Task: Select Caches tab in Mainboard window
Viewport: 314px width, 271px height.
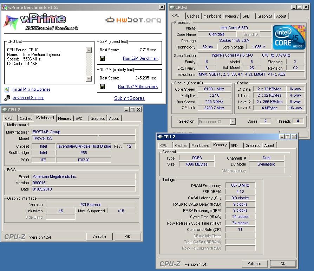Action: pyautogui.click(x=26, y=118)
